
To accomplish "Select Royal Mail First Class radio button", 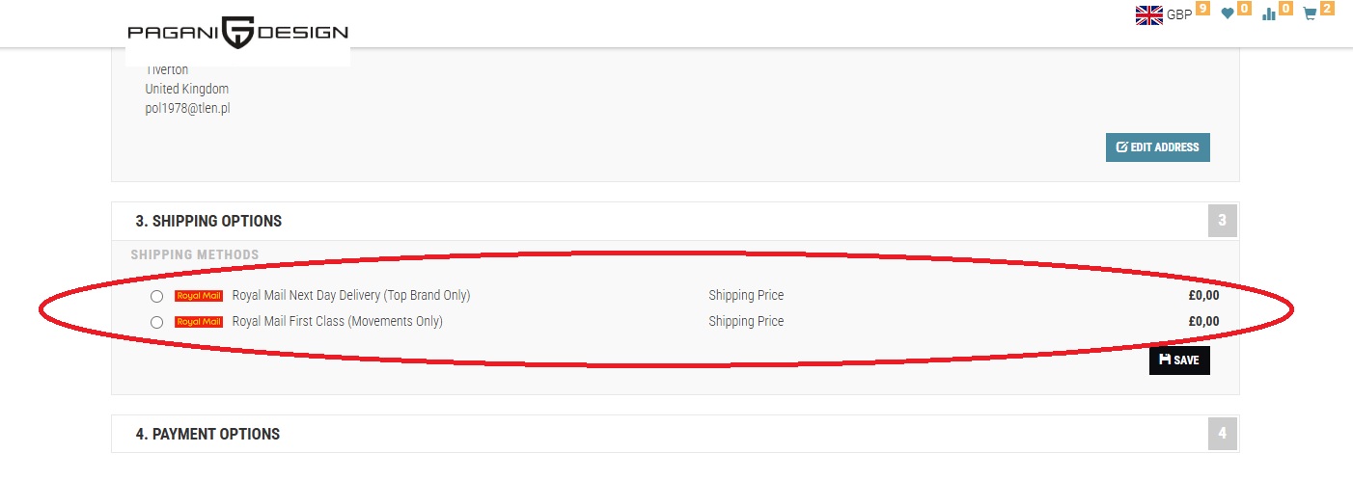I will point(156,322).
